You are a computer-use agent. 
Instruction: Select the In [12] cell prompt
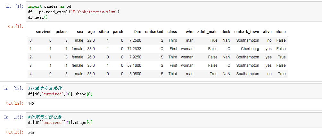tap(13, 89)
